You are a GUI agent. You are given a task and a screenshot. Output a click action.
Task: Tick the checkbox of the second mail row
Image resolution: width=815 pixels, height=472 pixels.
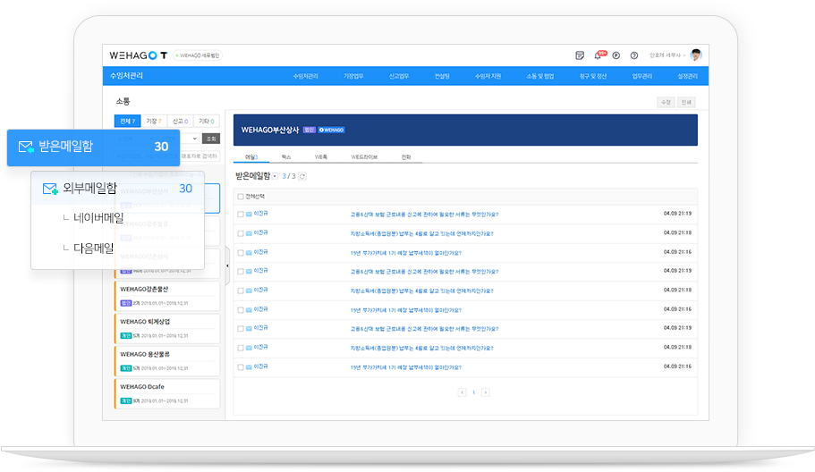tap(240, 233)
